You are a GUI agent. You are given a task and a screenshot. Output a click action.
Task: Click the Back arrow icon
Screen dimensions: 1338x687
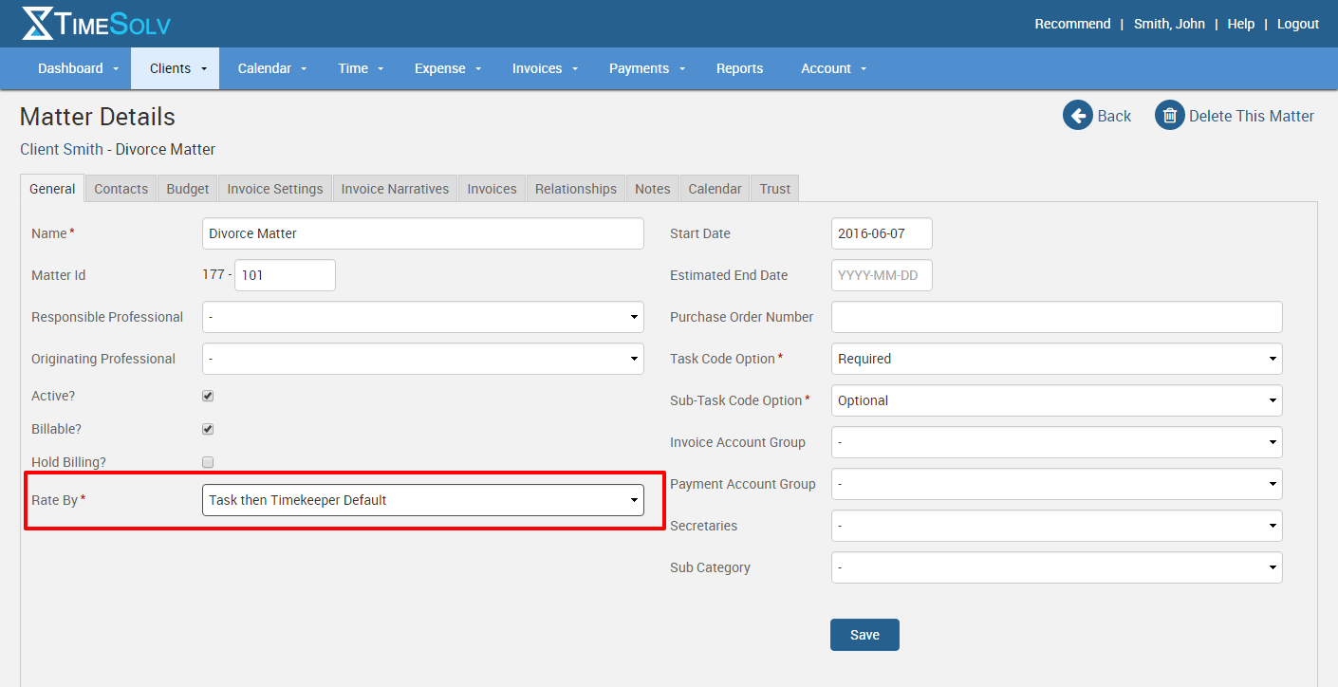[x=1078, y=116]
